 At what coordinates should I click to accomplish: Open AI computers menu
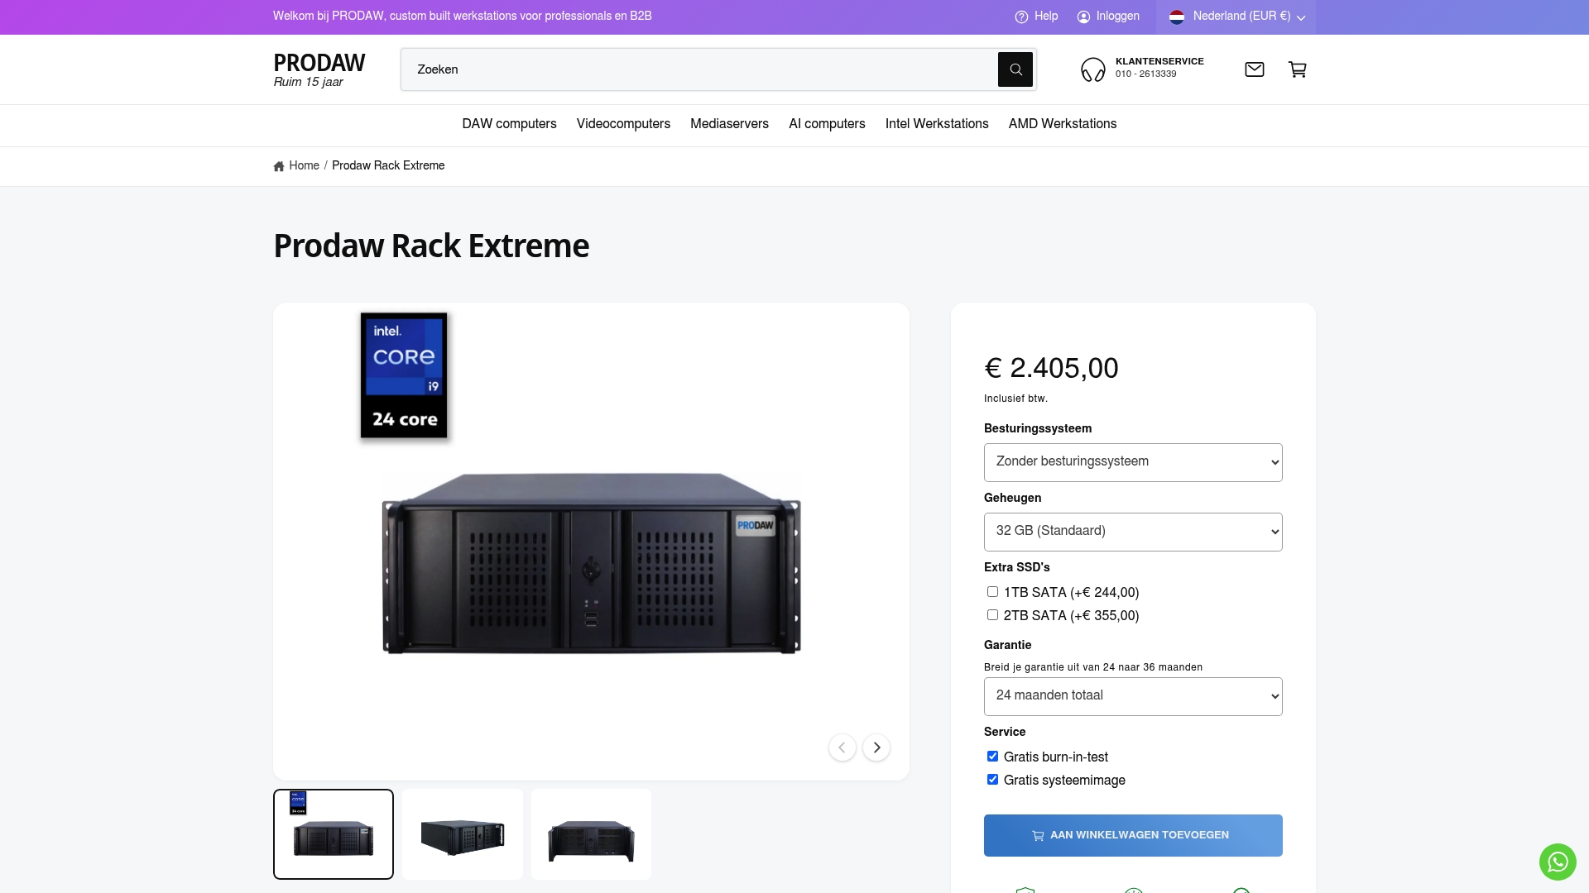(827, 124)
